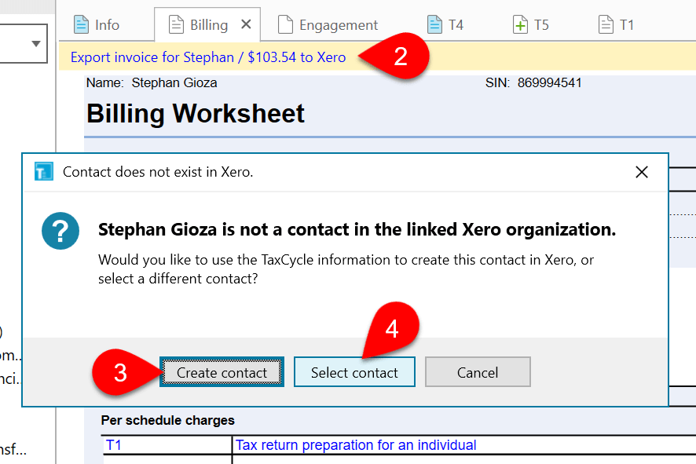The image size is (696, 464).
Task: Open Tax return preparation for an individual
Action: point(356,445)
